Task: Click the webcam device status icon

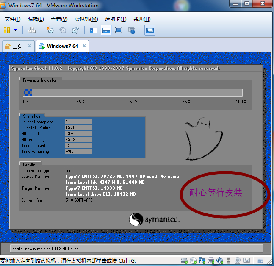Action: point(238,260)
